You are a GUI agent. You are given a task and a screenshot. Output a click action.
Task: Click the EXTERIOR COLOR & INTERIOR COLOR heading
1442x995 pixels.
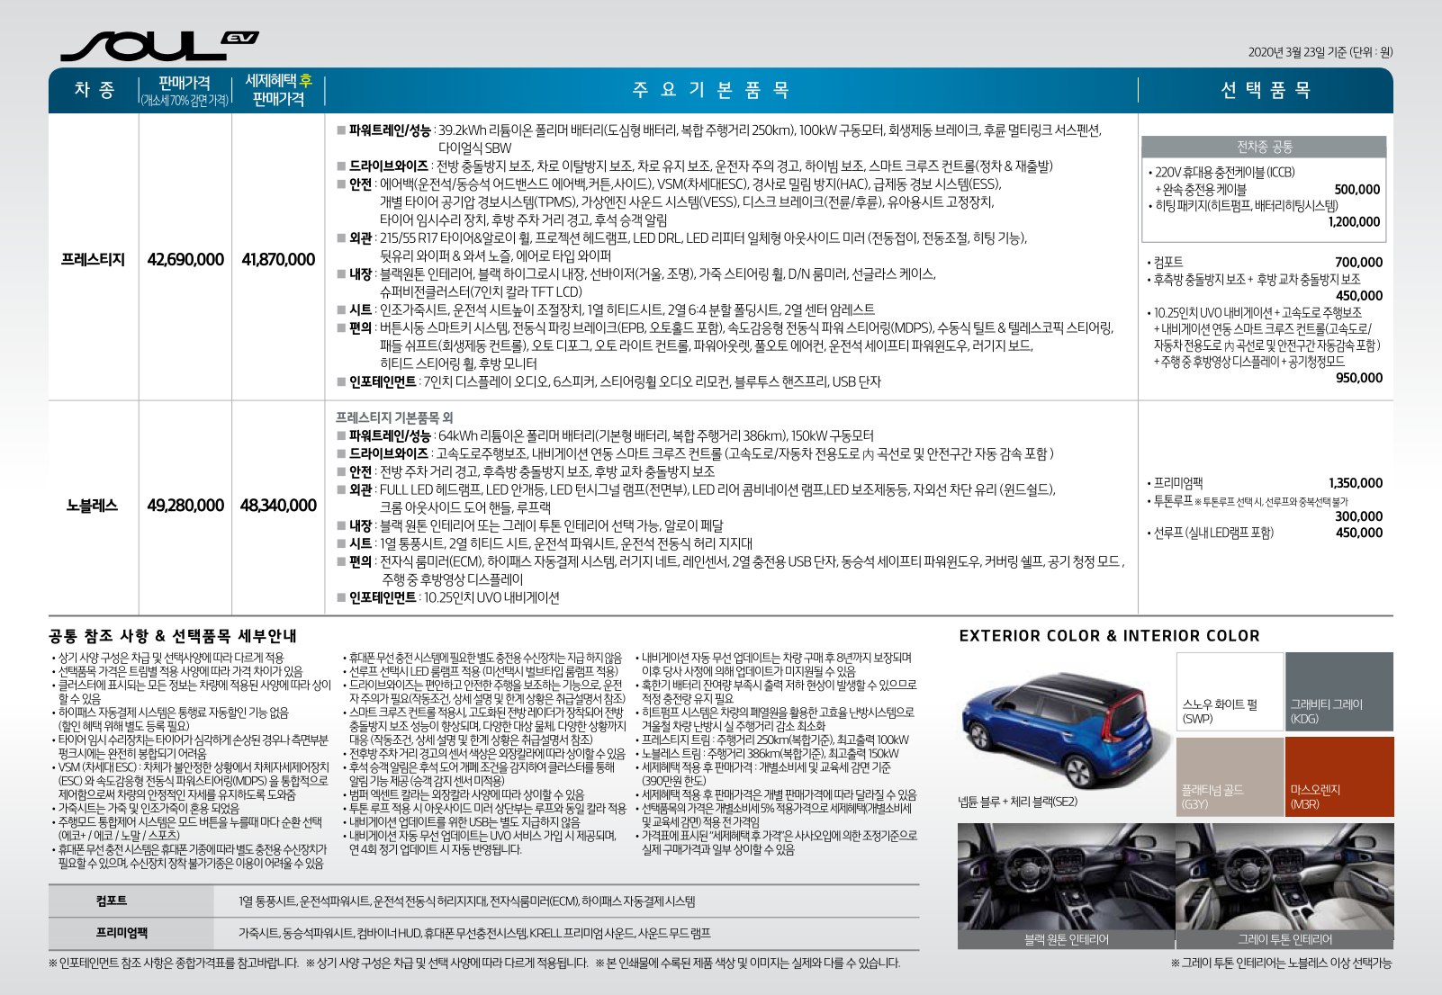(1109, 636)
